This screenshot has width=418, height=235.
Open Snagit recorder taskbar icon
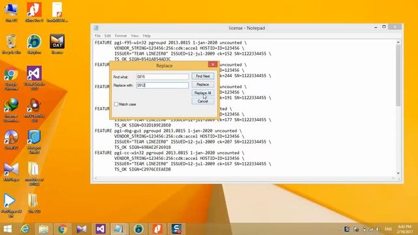[x=176, y=229]
